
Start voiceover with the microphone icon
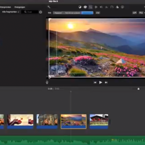click(x=47, y=82)
